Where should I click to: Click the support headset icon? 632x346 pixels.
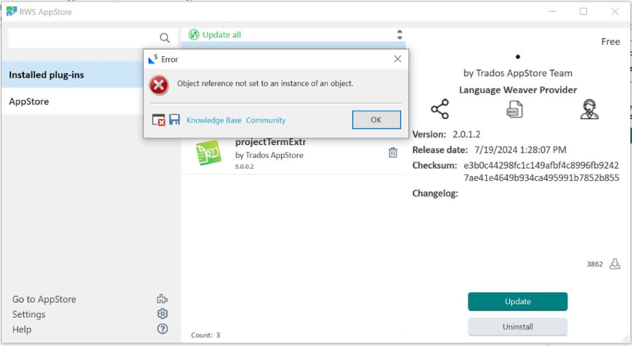(x=590, y=110)
